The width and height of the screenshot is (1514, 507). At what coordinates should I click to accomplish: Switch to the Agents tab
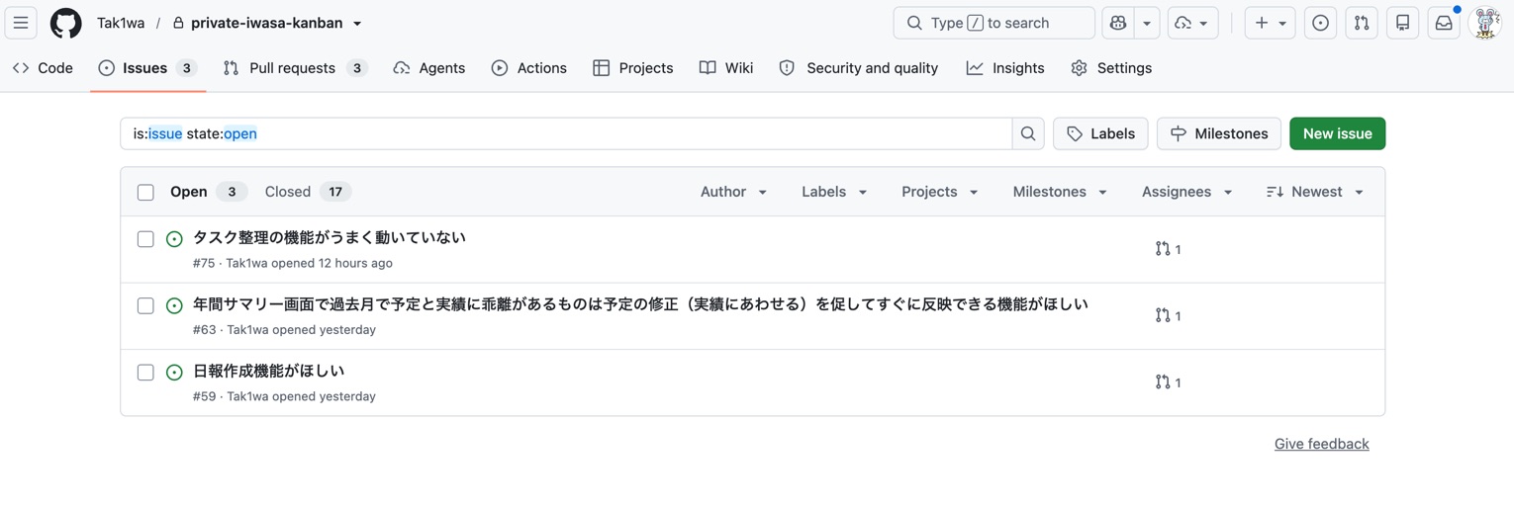pos(429,68)
